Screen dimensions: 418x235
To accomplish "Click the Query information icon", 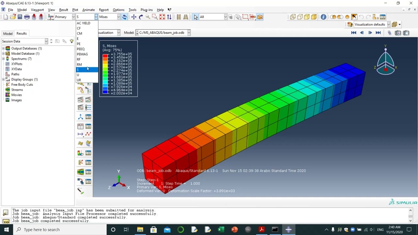I will [x=323, y=17].
